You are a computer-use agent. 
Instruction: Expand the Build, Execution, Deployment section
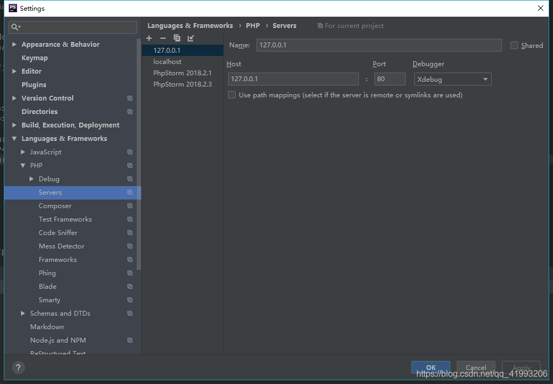pos(14,125)
